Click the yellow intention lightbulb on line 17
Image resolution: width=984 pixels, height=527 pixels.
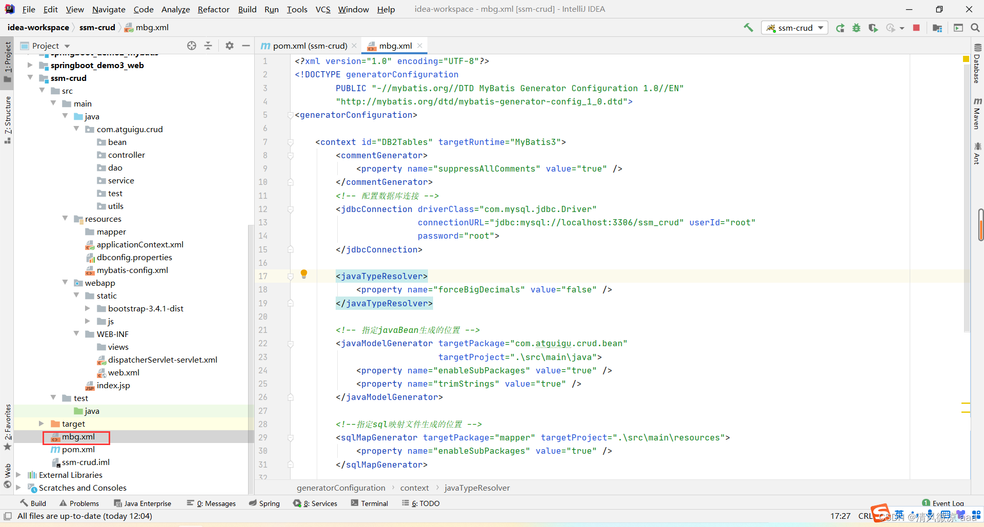304,274
